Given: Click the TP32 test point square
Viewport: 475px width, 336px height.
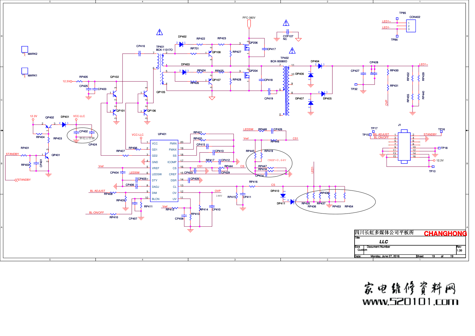Looking at the screenshot, I should click(356, 85).
